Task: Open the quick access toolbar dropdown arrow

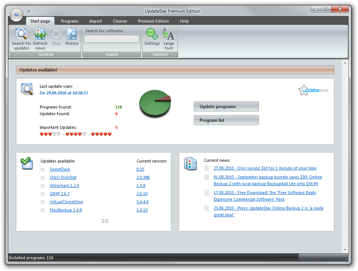Action: pos(29,11)
